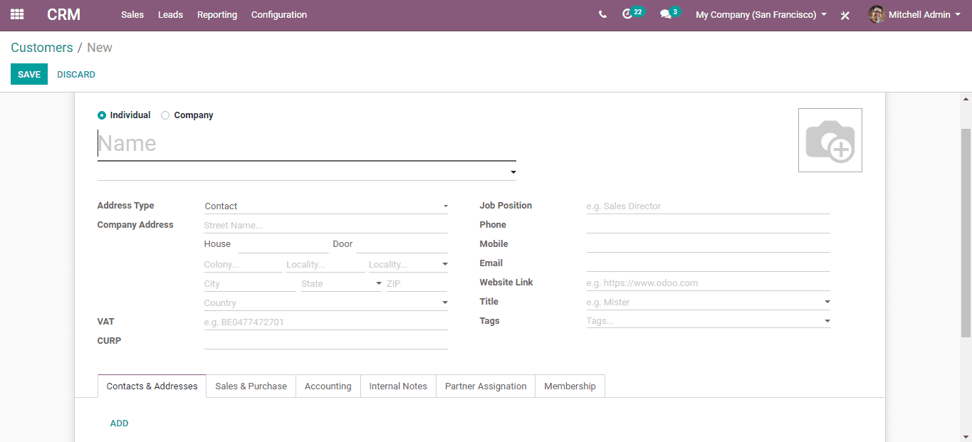
Task: Switch to Accounting tab
Action: [328, 386]
